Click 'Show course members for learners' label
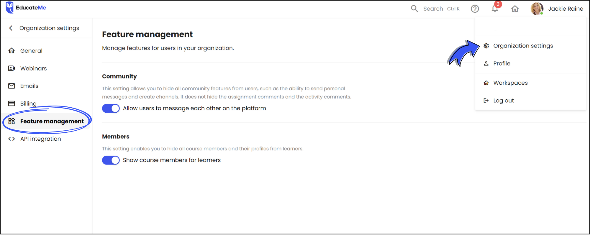590x235 pixels. tap(172, 160)
